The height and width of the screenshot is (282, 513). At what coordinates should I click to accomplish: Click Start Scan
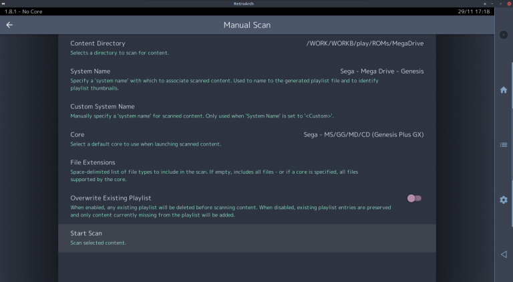click(246, 237)
